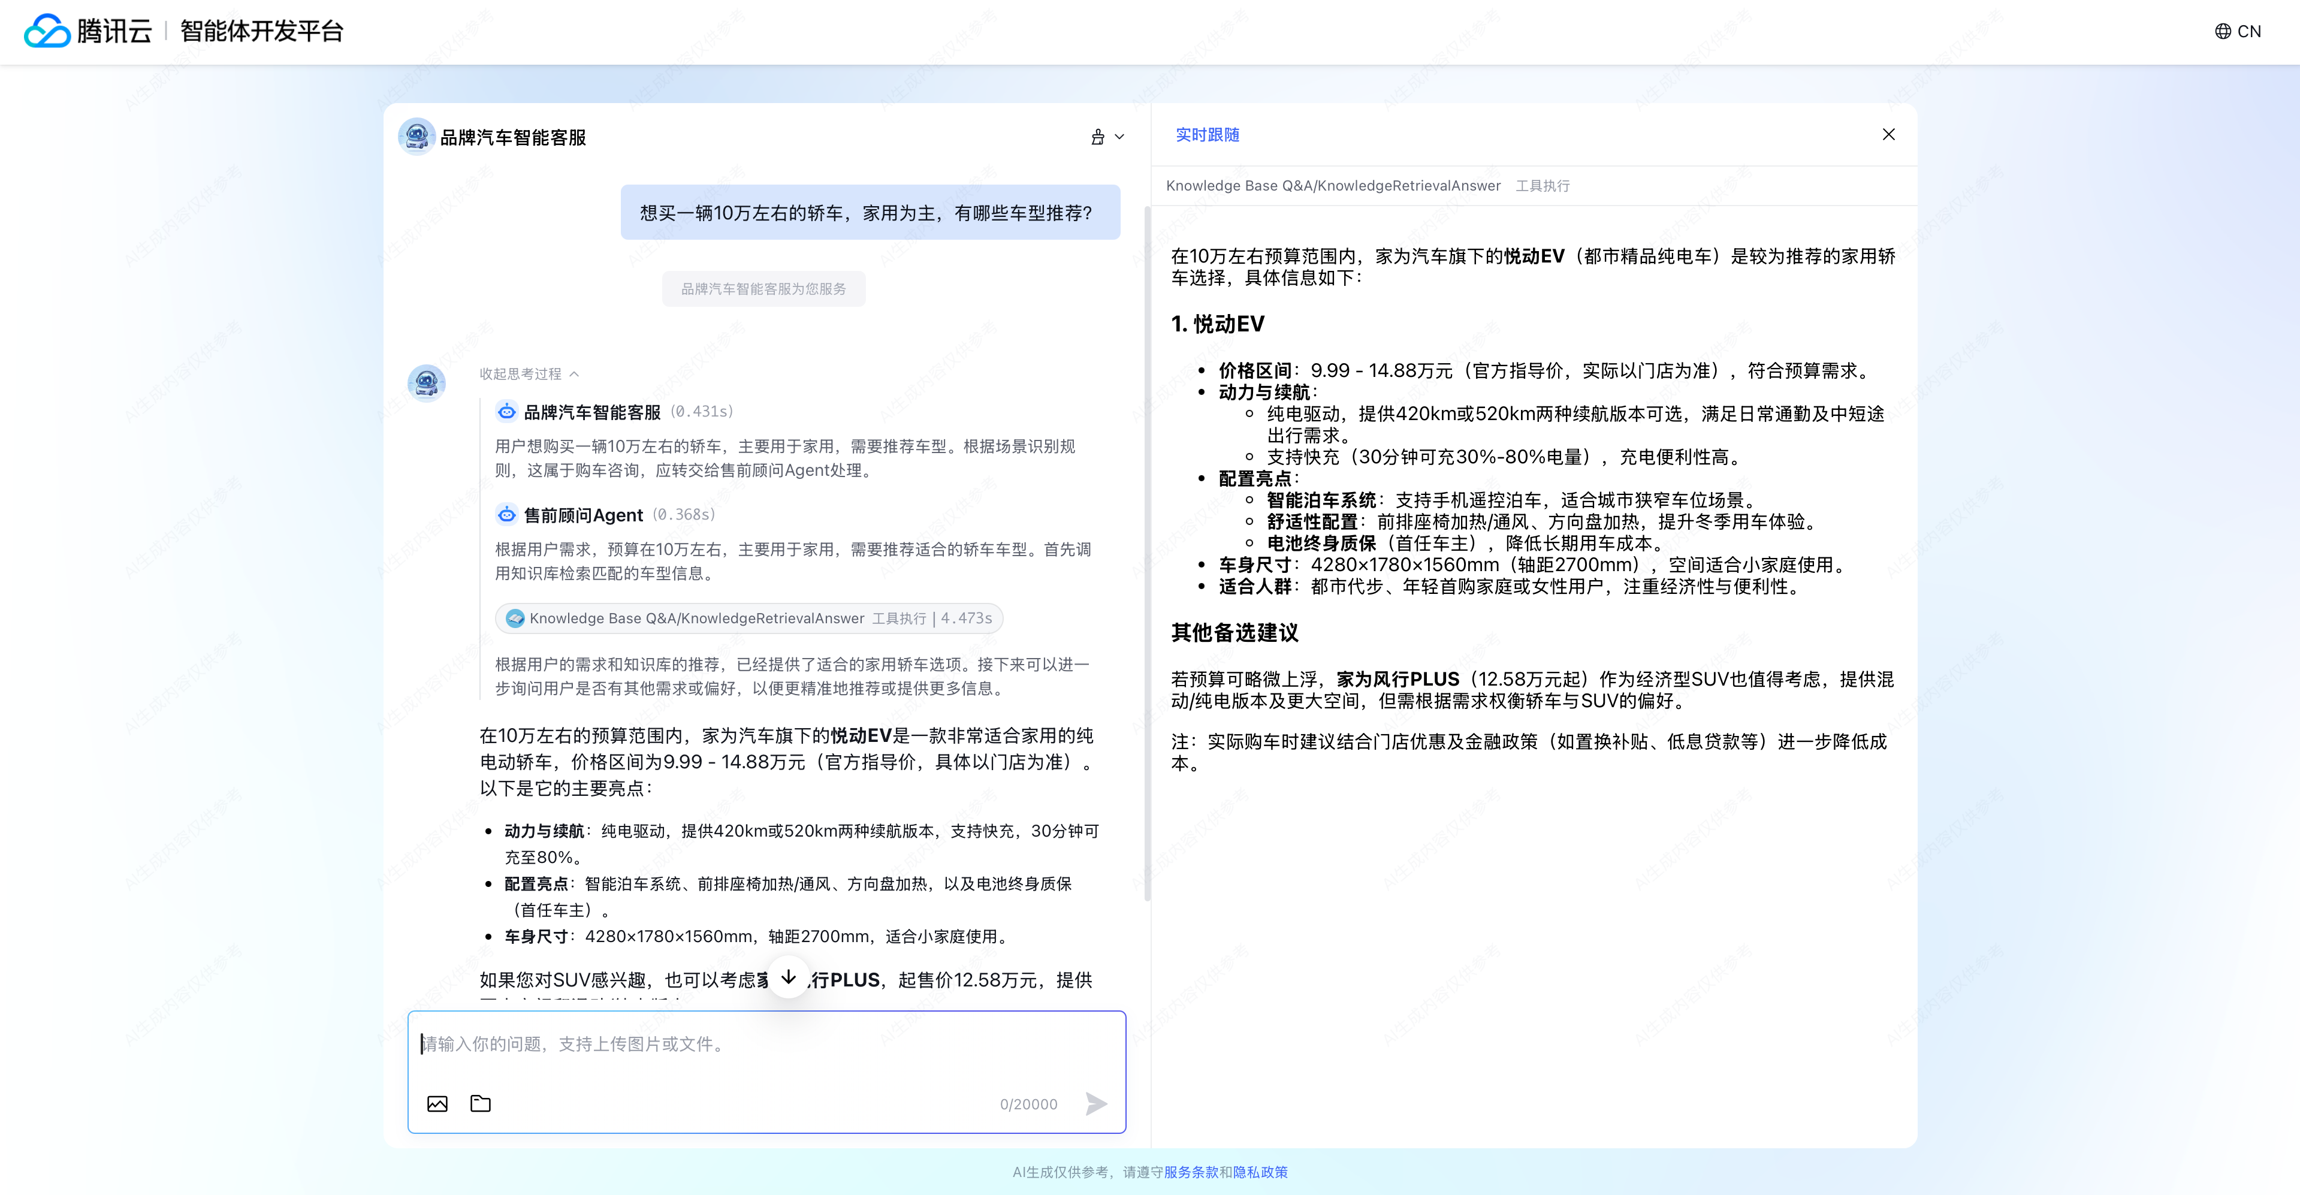Open dropdown arrow next to broom icon
2300x1195 pixels.
(1119, 137)
